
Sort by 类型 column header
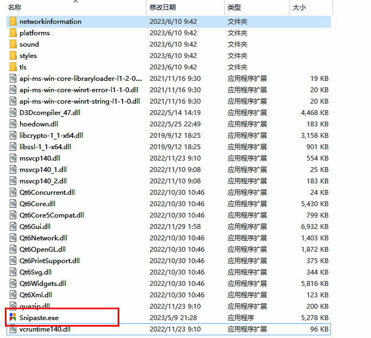click(234, 8)
